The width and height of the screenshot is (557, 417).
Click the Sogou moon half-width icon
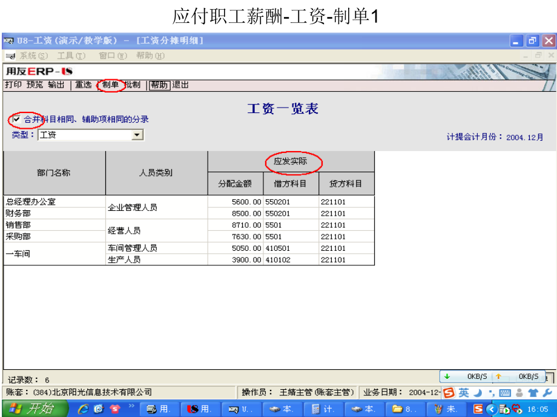pyautogui.click(x=478, y=393)
